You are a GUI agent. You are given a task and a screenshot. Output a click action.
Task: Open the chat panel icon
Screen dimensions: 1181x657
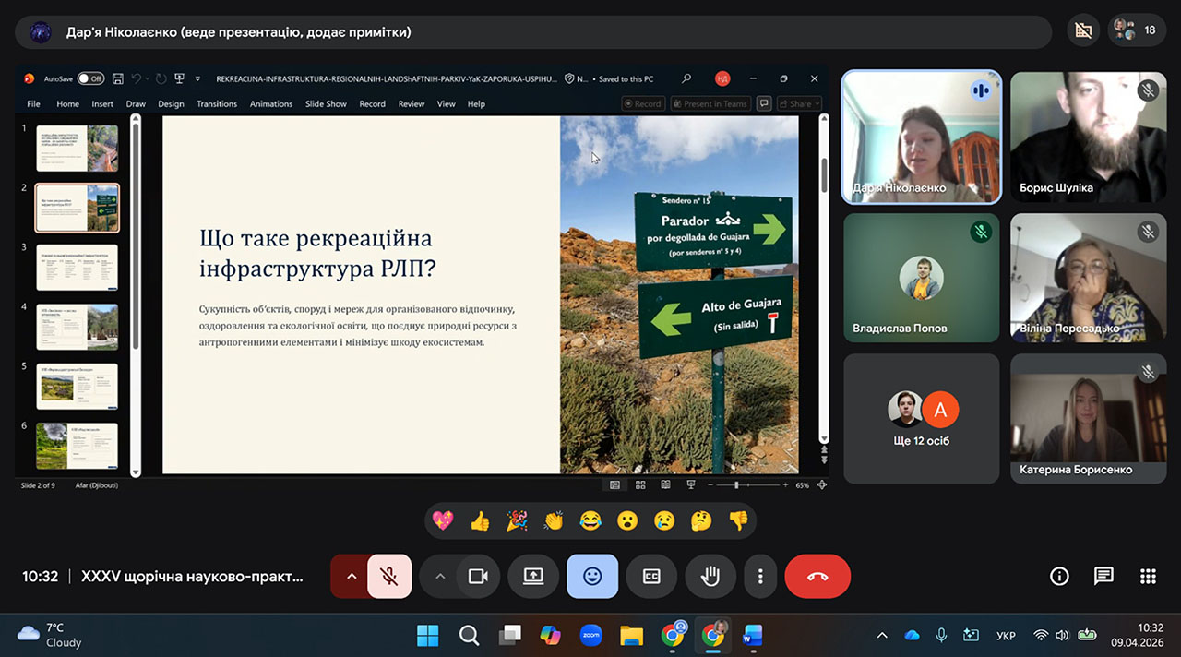[x=1103, y=577]
